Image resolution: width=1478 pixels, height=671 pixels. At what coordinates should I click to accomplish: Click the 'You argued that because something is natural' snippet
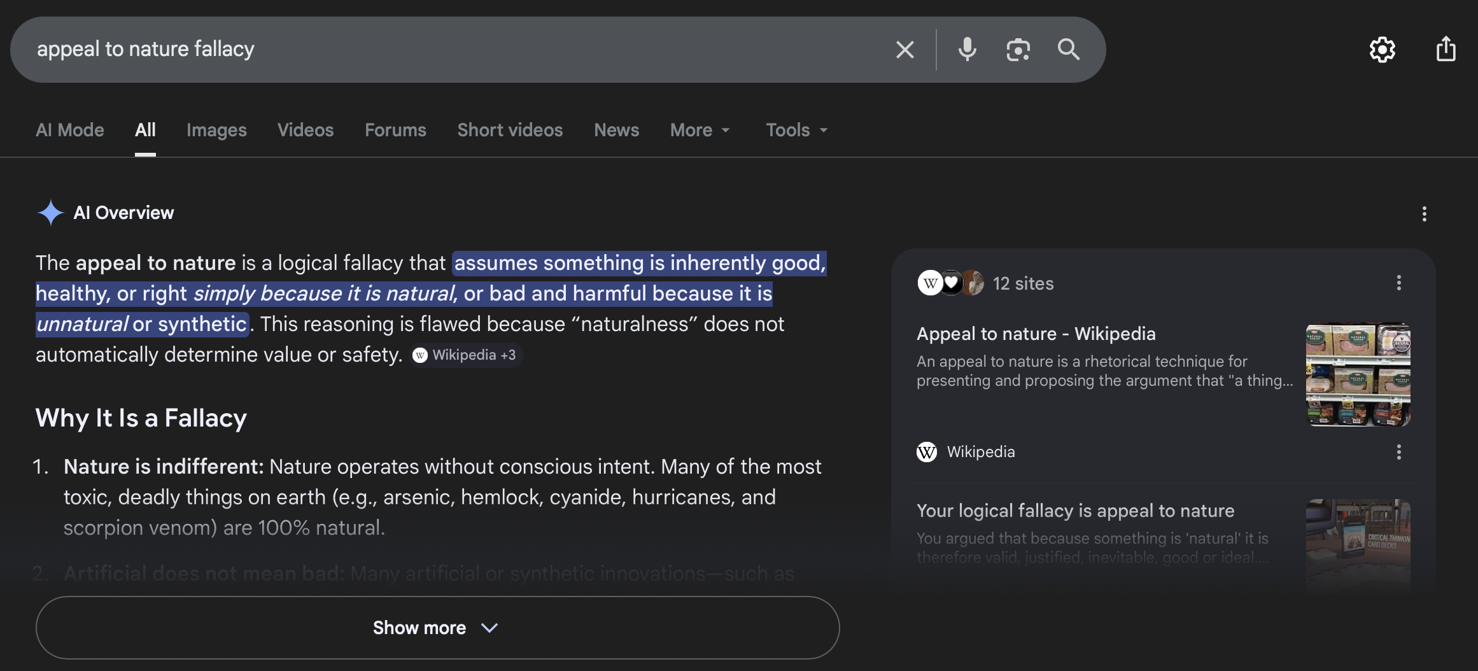coord(1092,547)
